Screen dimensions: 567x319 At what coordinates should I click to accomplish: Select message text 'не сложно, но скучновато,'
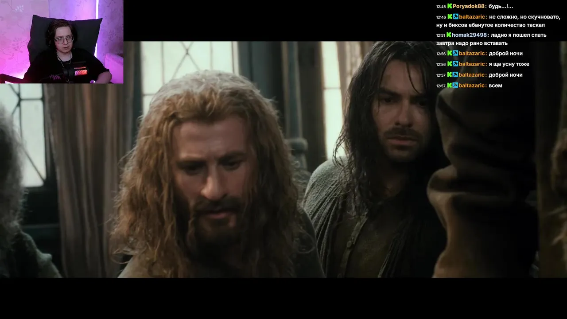[x=525, y=17]
